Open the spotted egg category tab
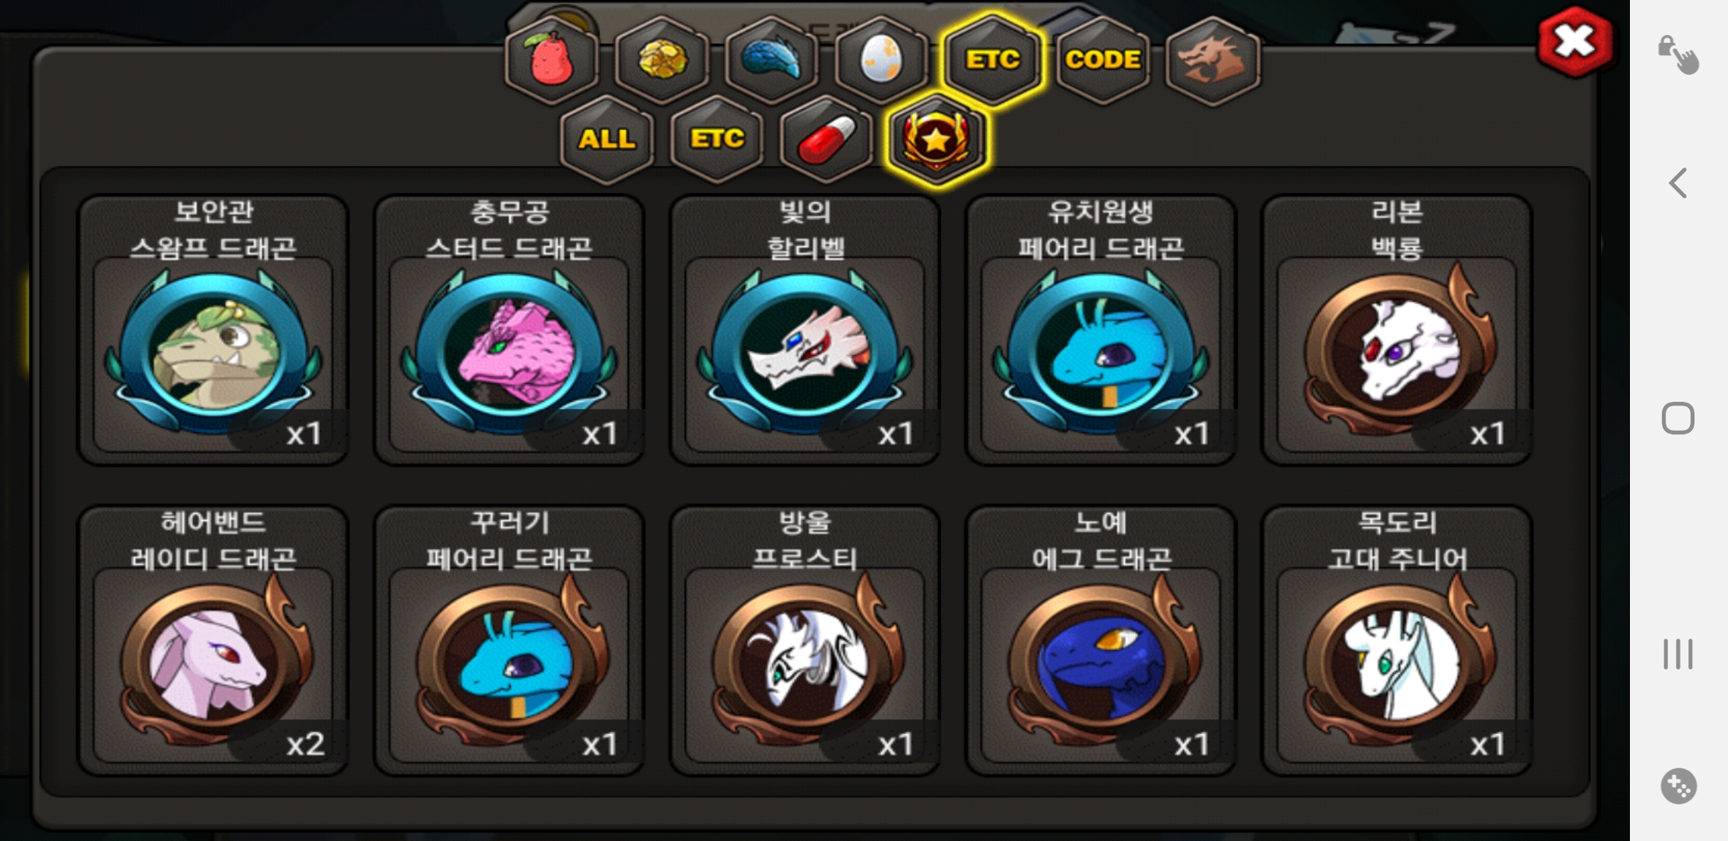This screenshot has height=841, width=1728. (x=882, y=60)
